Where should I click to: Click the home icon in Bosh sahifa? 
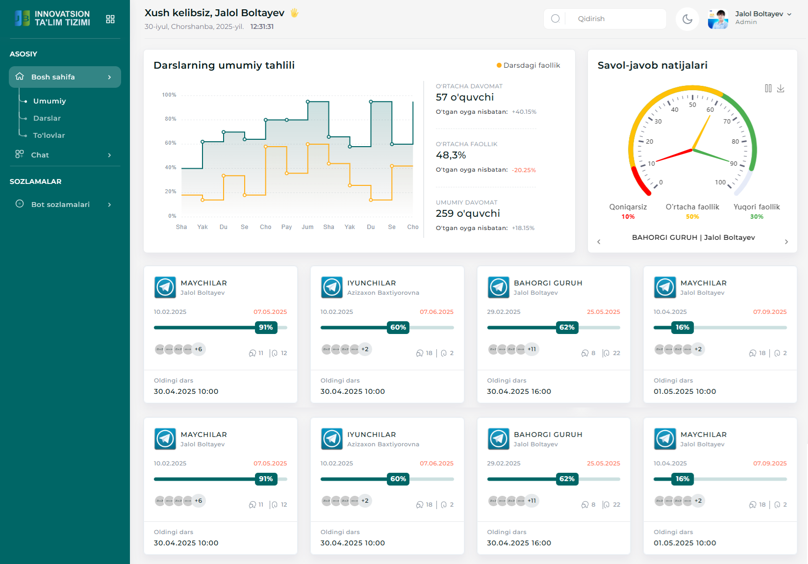(20, 77)
